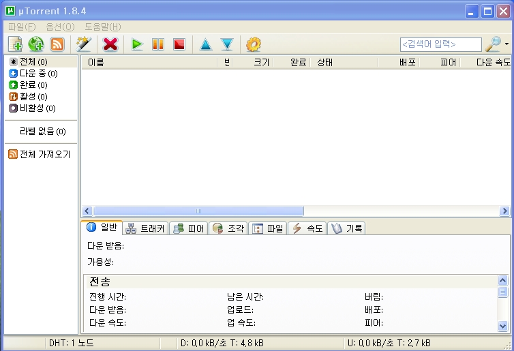Click the 버림: label
Image resolution: width=514 pixels, height=351 pixels.
[x=374, y=297]
